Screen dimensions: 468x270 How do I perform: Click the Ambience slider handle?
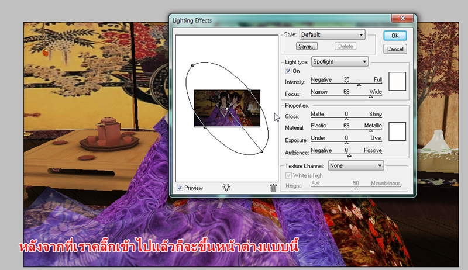click(349, 155)
